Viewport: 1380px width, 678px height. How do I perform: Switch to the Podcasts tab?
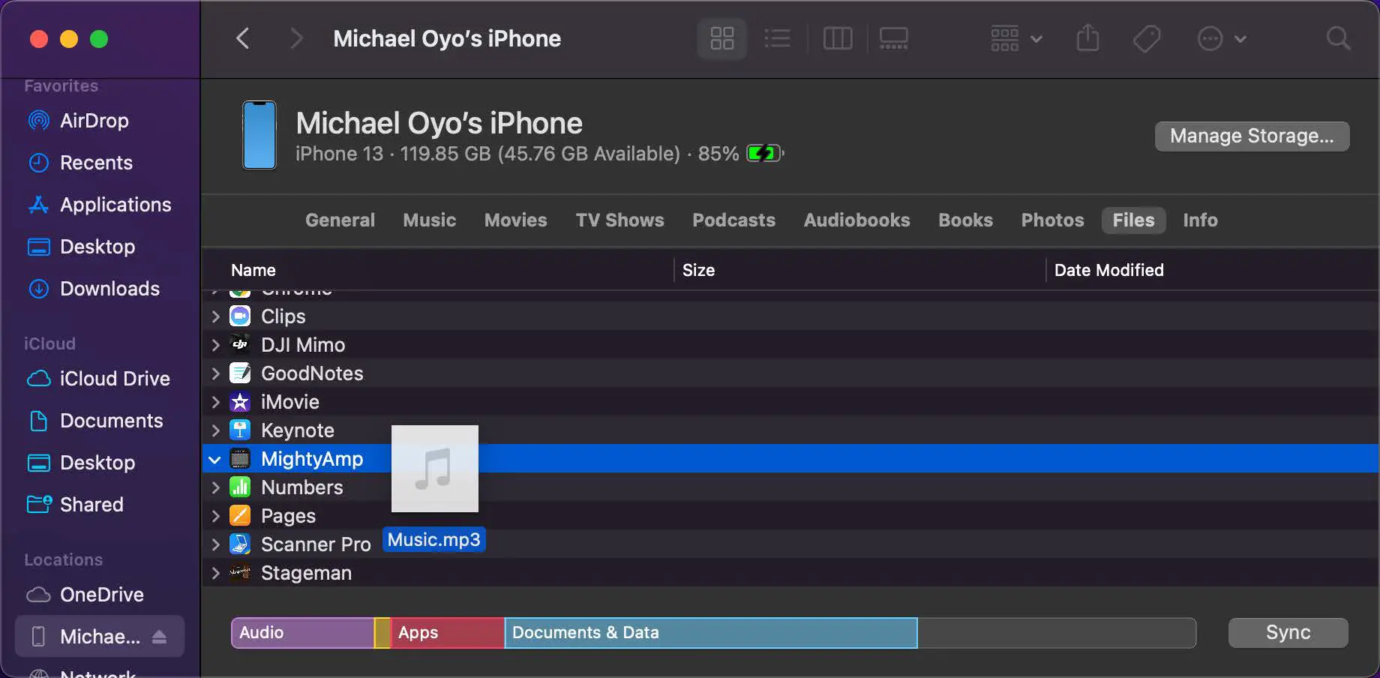point(733,220)
